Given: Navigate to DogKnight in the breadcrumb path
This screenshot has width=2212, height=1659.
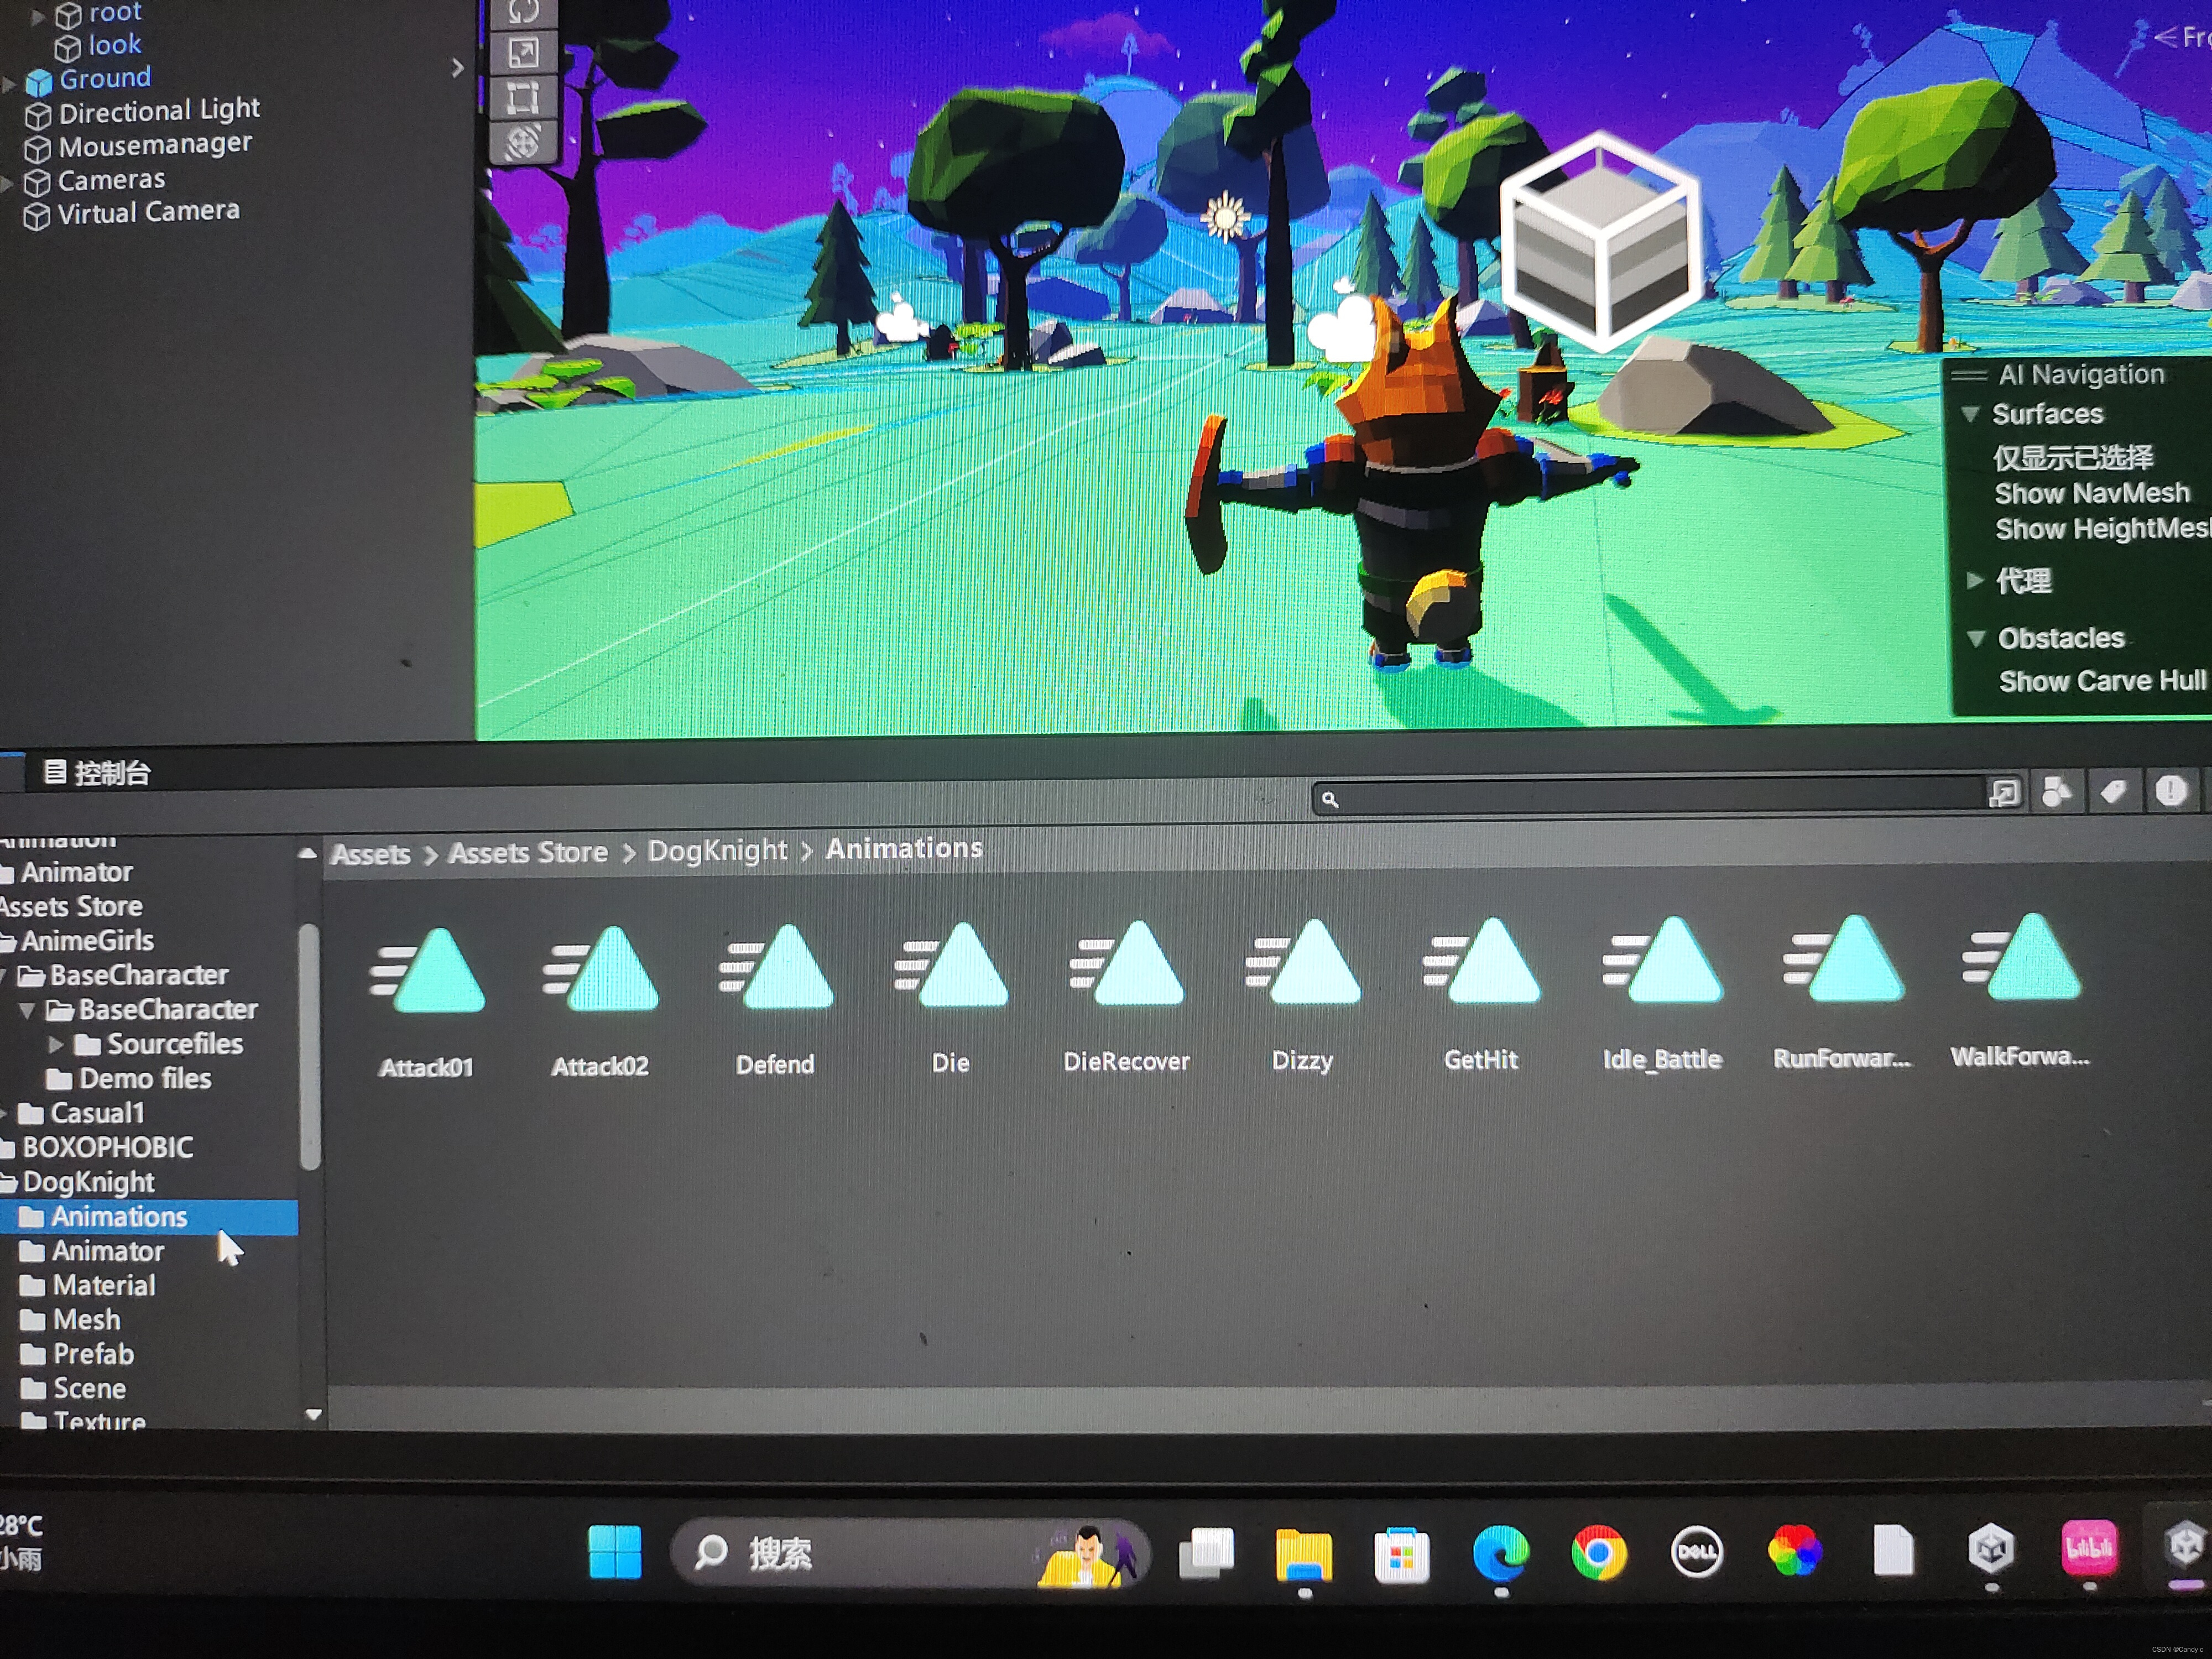Looking at the screenshot, I should coord(717,851).
